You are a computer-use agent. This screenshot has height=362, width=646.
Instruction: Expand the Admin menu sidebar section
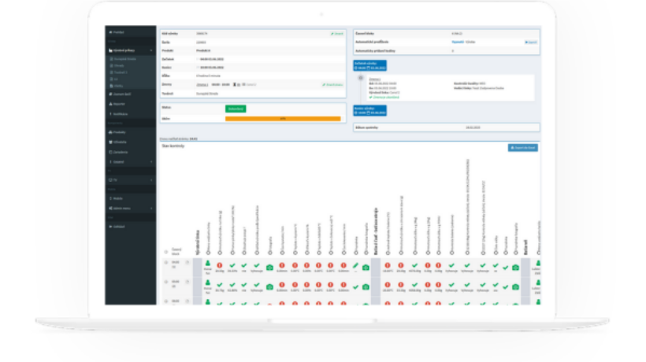point(151,208)
